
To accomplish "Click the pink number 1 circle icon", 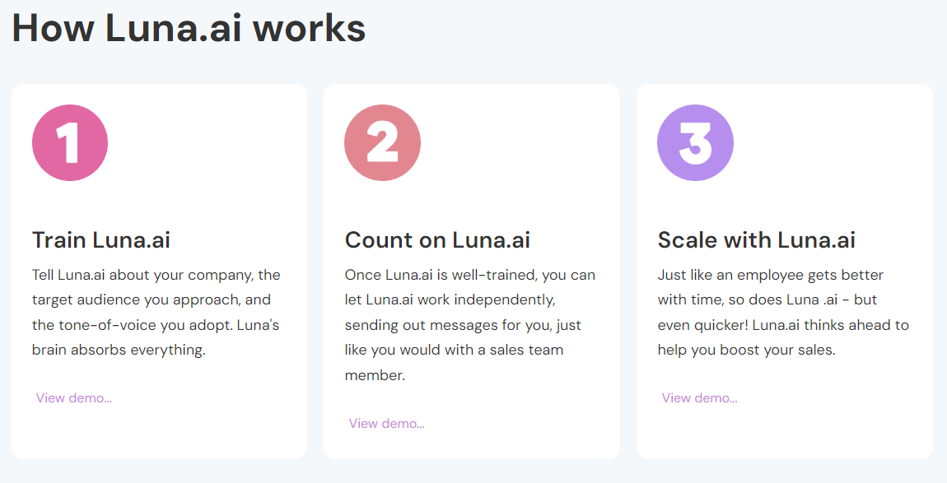I will 70,143.
